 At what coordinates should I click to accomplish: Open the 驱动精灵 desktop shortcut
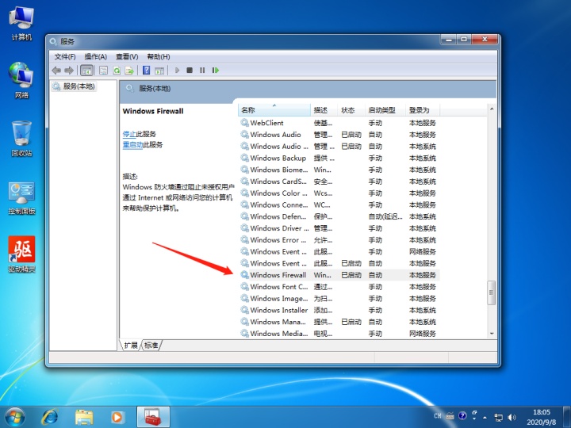(x=21, y=254)
